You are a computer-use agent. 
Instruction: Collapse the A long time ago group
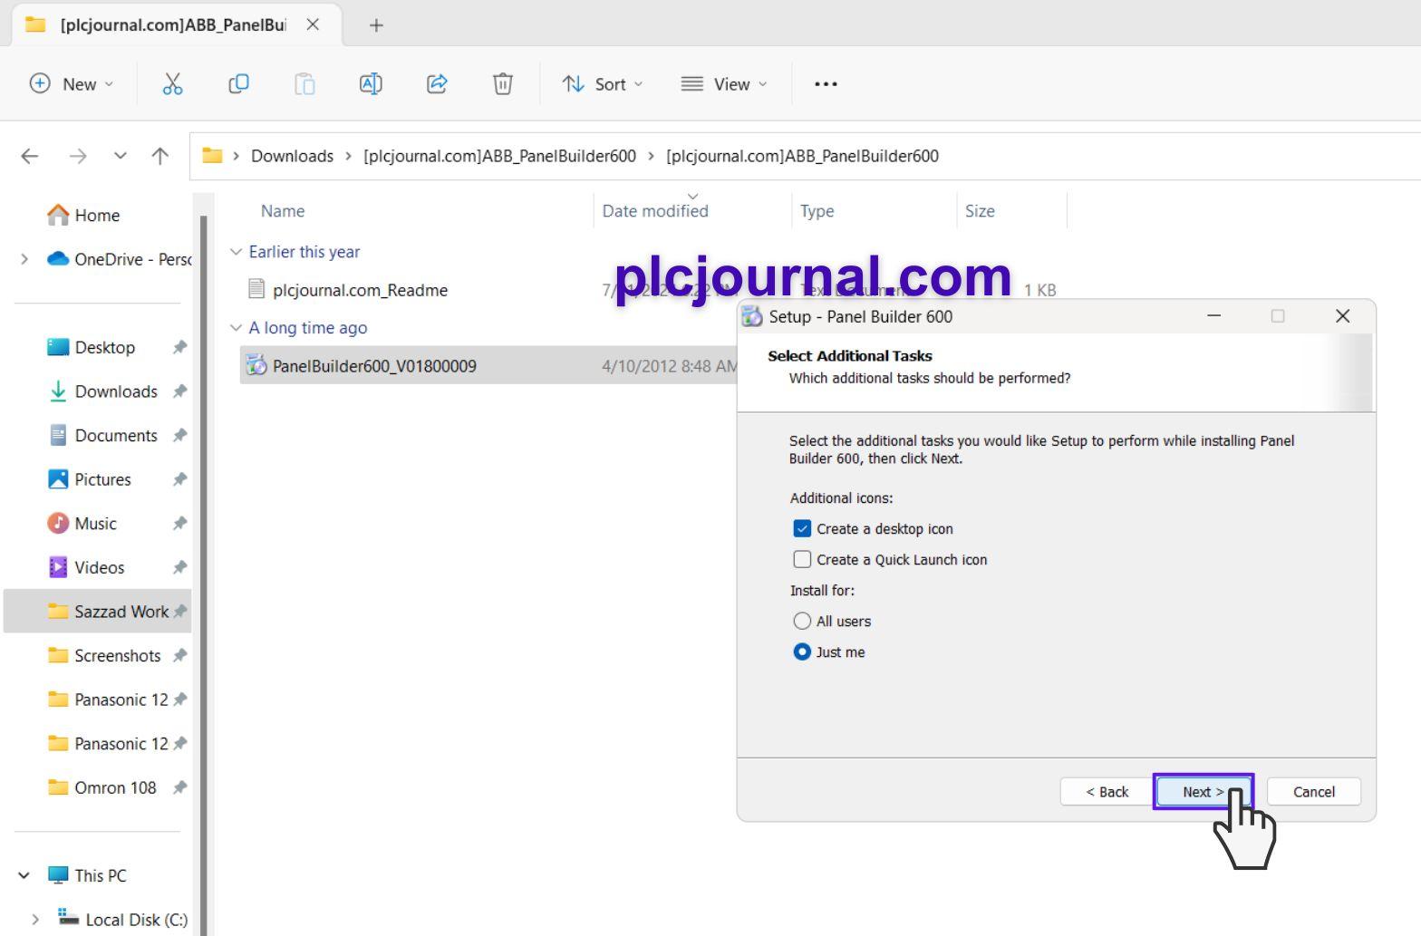[237, 328]
